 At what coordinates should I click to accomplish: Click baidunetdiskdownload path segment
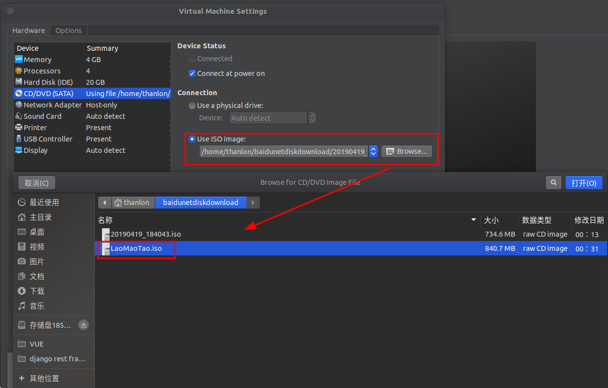(201, 203)
